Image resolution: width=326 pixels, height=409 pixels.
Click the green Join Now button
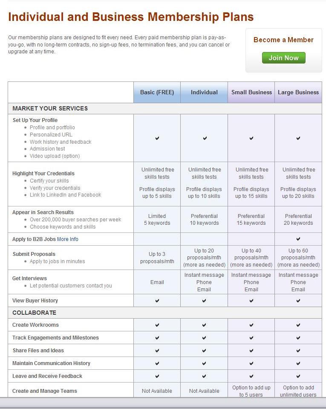click(283, 58)
